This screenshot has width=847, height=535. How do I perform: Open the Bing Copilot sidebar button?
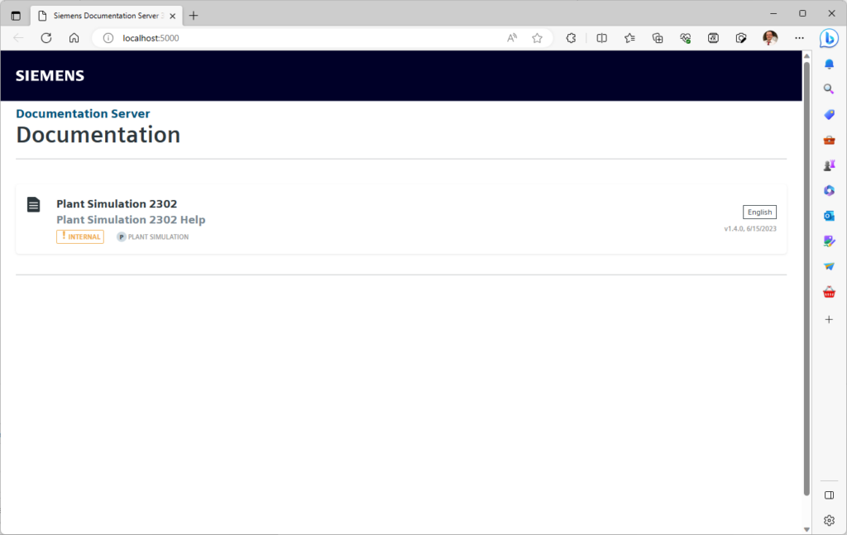click(829, 38)
